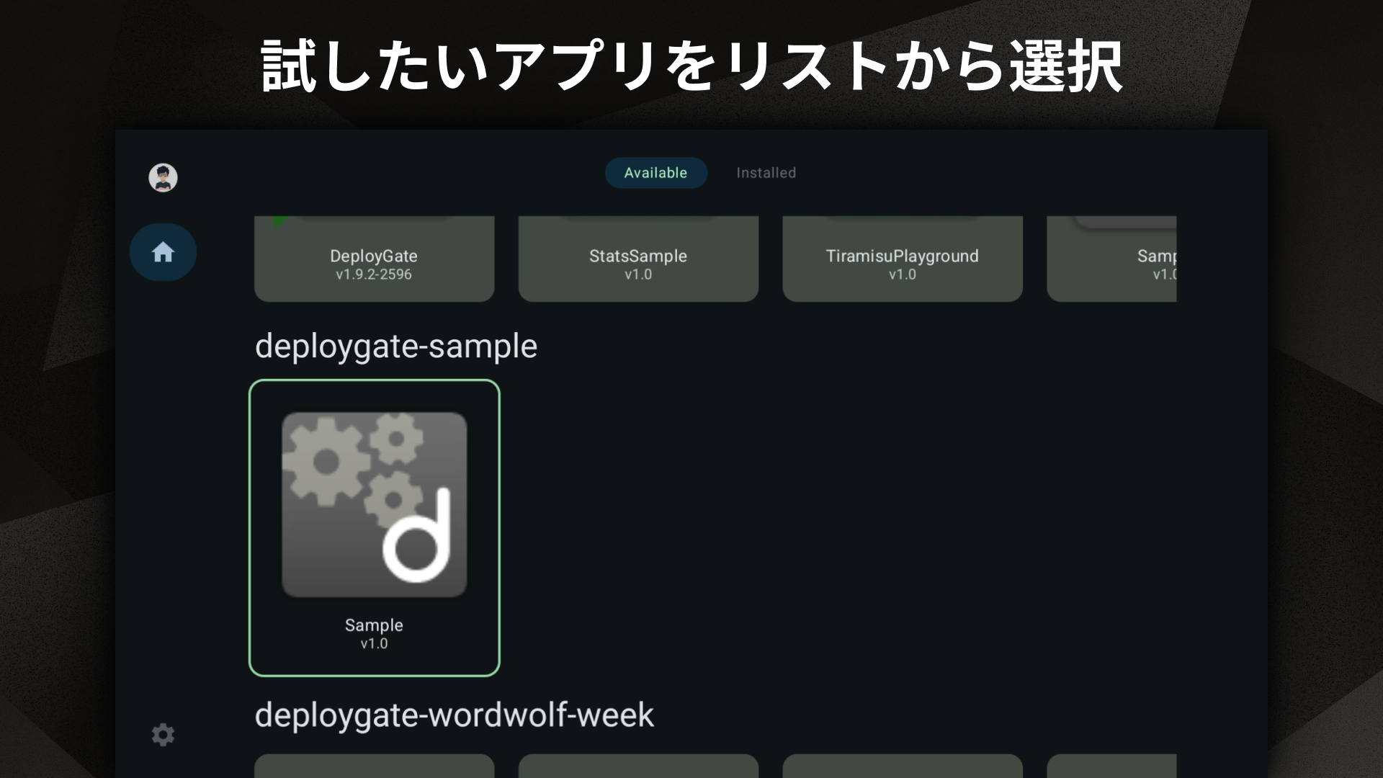Click the deploygate-sample section heading
This screenshot has height=778, width=1383.
point(395,346)
